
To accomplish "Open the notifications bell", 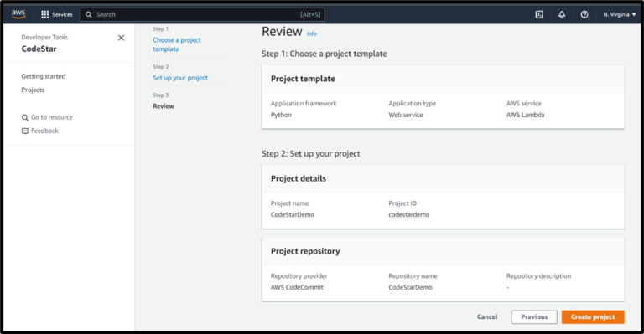I will [x=562, y=14].
